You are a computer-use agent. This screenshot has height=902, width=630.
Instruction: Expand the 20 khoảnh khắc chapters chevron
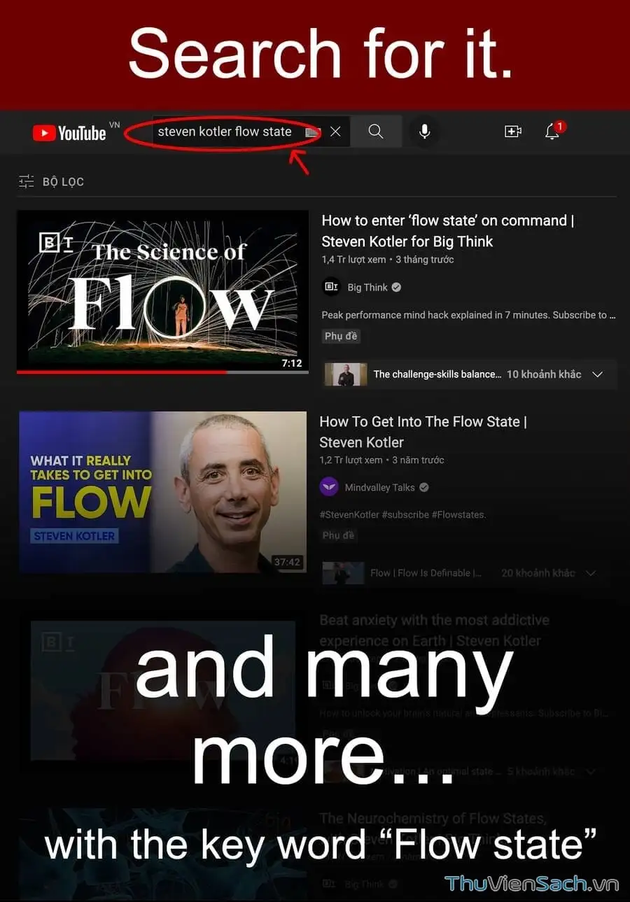[591, 573]
